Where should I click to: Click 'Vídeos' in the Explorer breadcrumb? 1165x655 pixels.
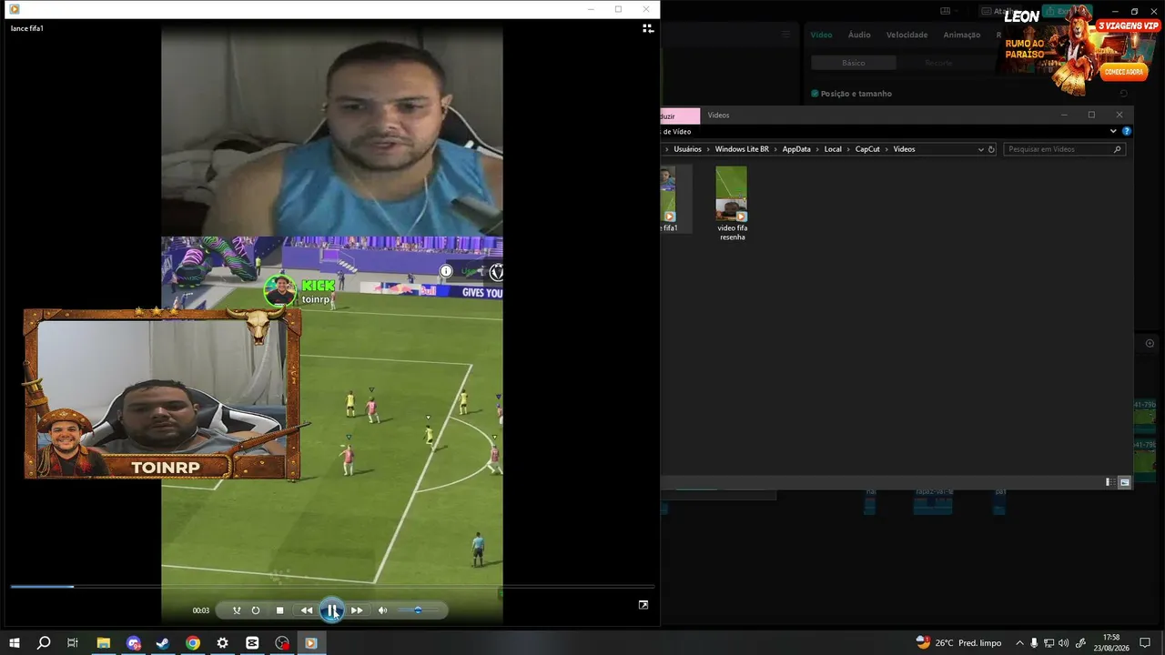(904, 149)
